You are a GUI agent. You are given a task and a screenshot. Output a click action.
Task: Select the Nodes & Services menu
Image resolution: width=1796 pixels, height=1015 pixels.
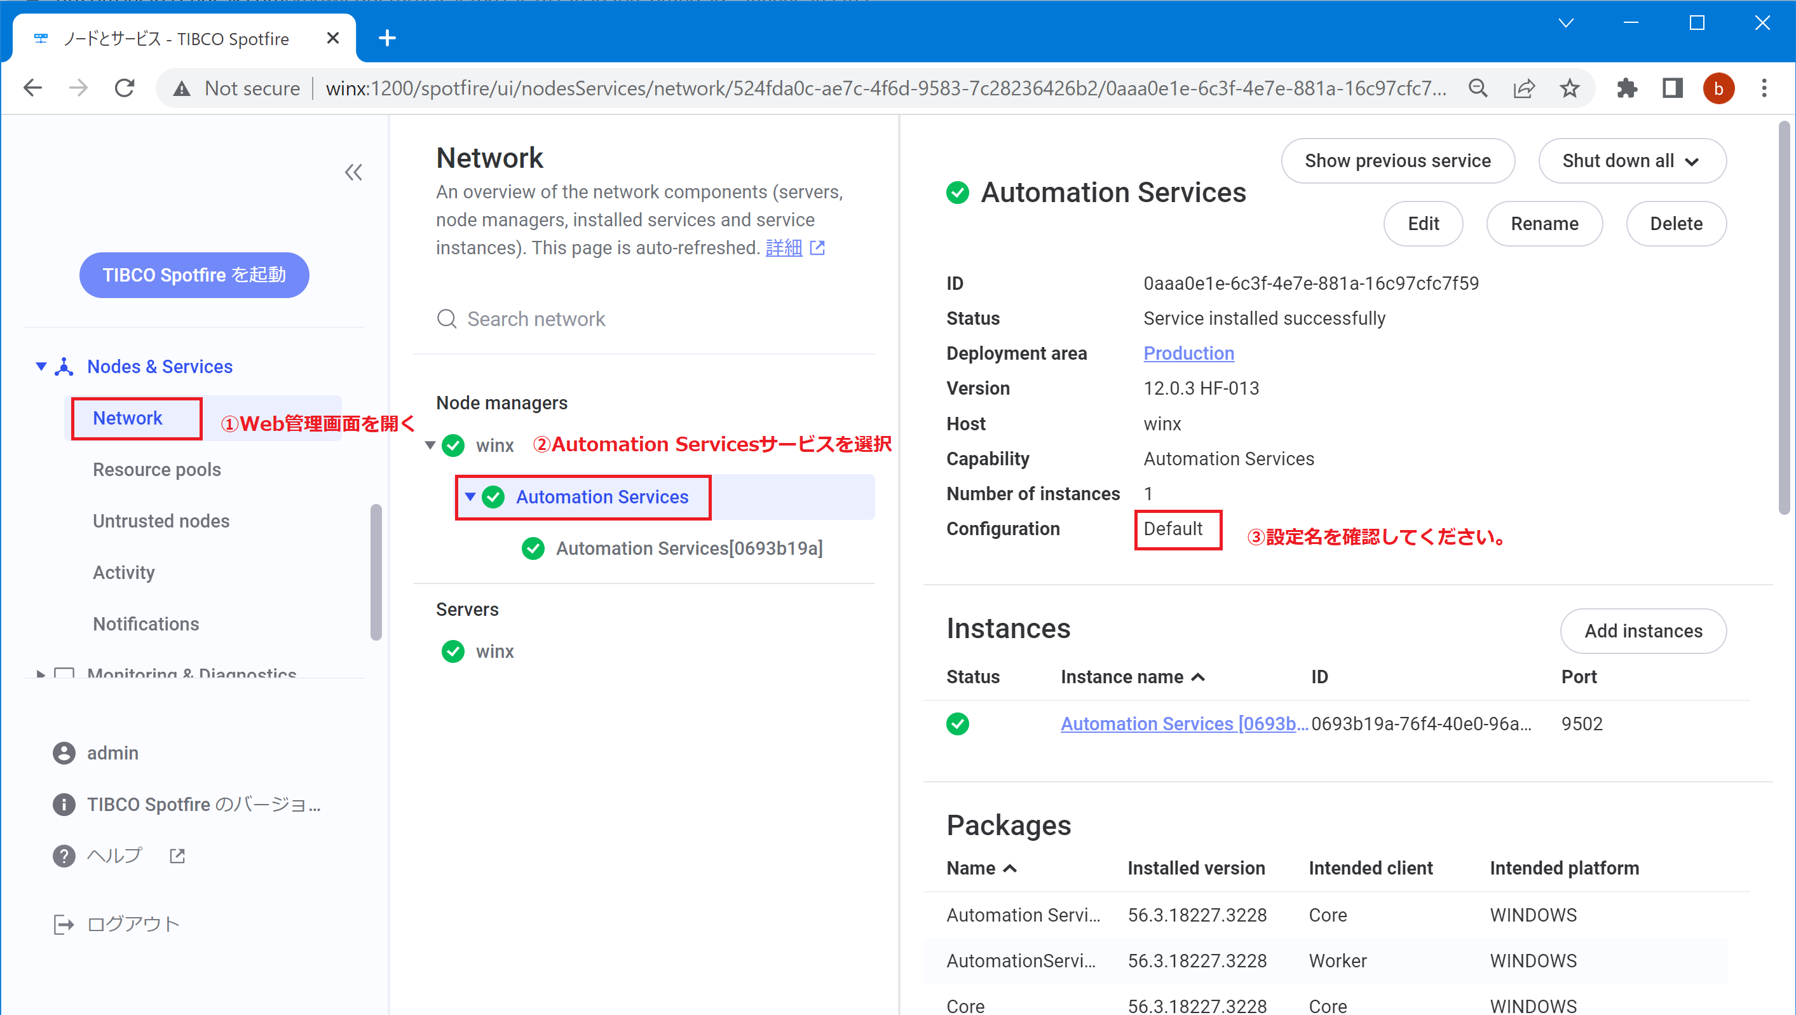[160, 367]
